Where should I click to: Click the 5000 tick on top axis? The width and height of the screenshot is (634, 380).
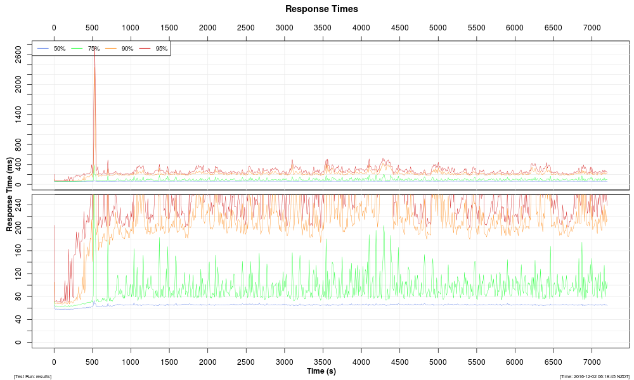coord(438,28)
